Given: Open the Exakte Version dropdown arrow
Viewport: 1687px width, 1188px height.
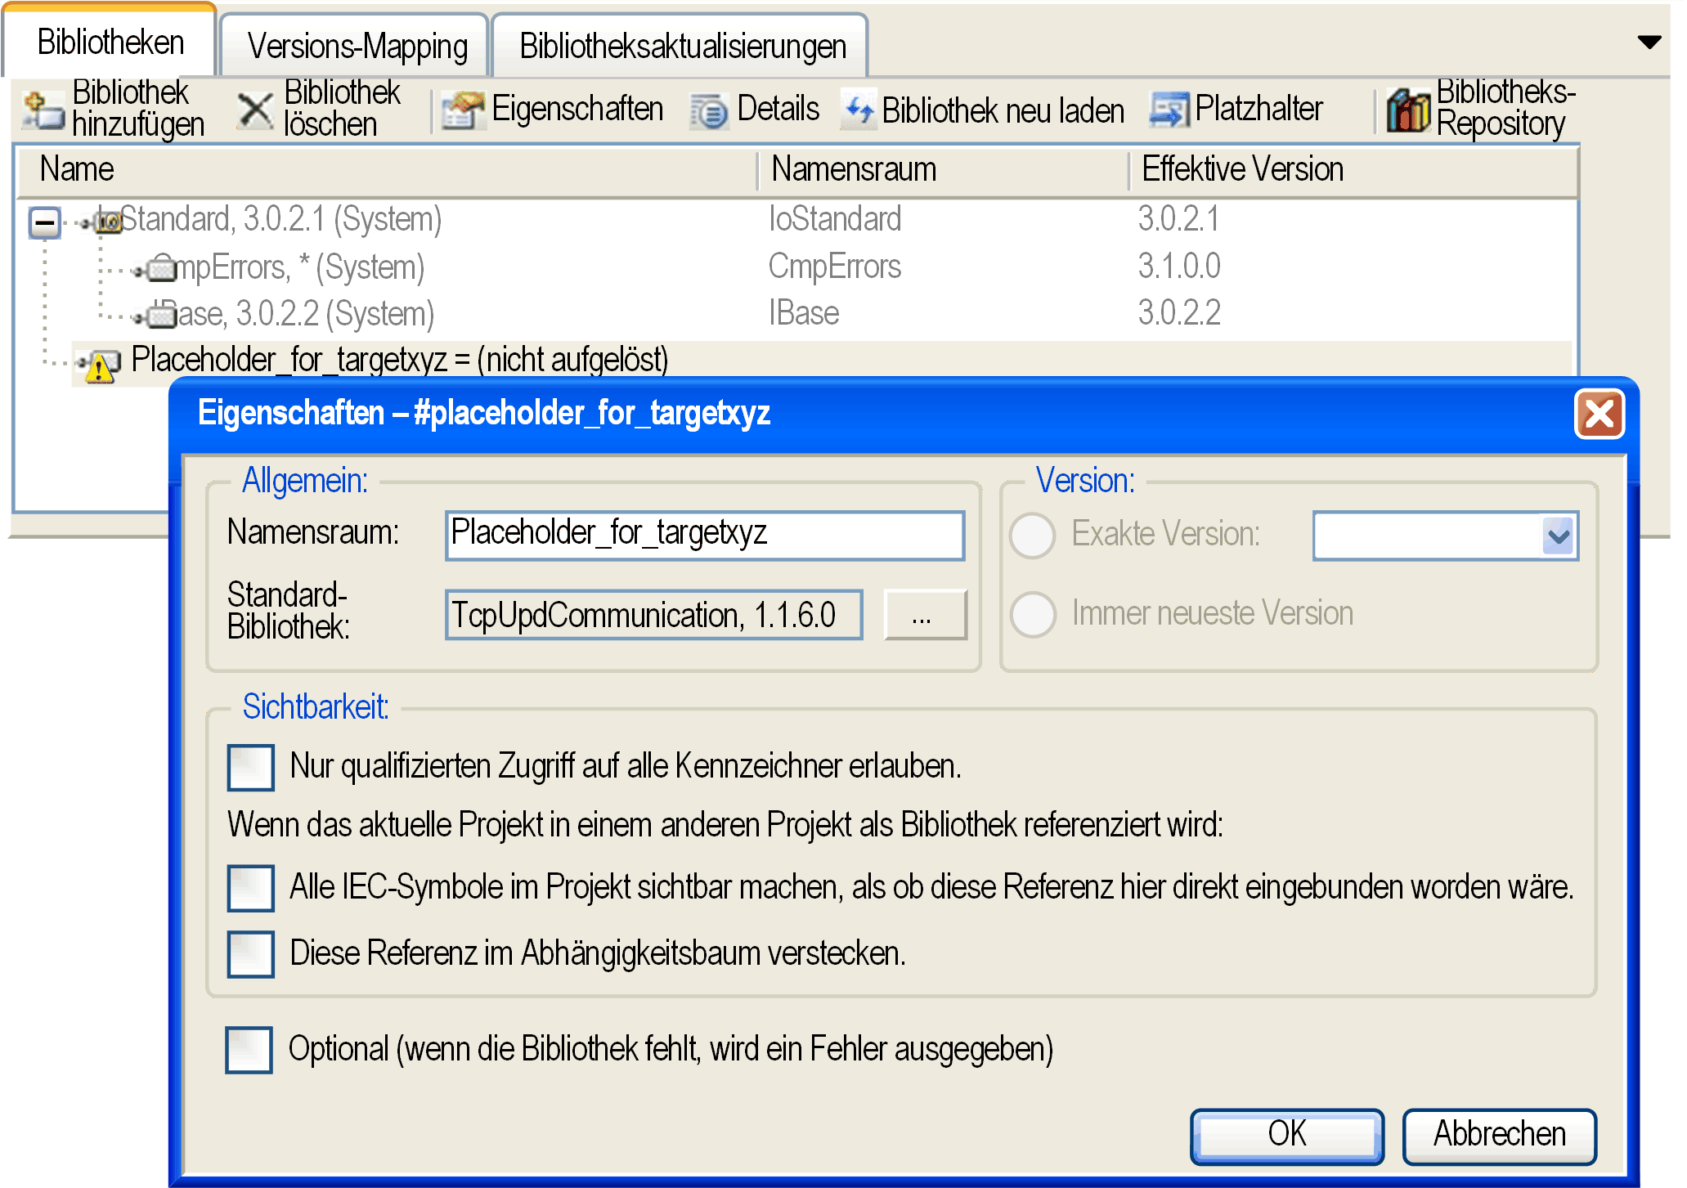Looking at the screenshot, I should tap(1558, 536).
